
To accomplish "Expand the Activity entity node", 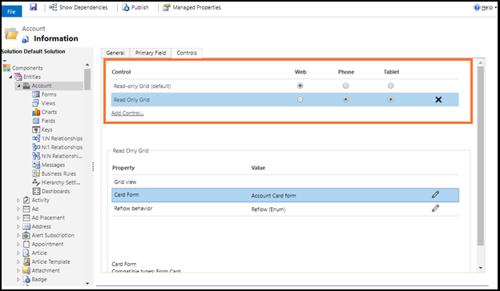I will tap(18, 201).
